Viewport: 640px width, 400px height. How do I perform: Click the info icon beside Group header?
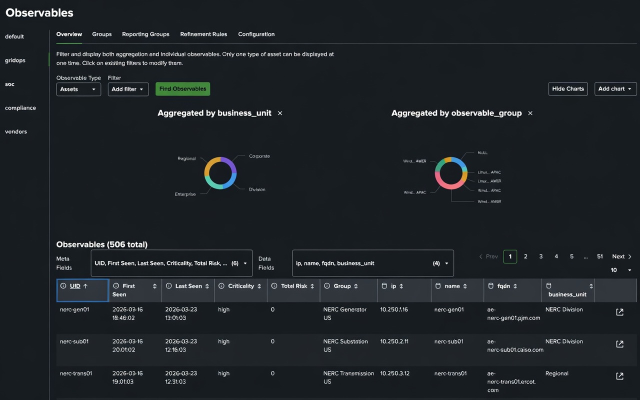(x=327, y=286)
